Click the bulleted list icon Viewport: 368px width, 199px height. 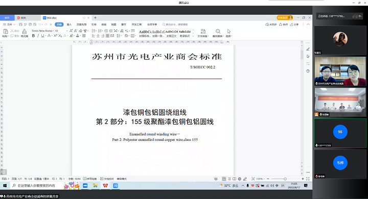coord(94,31)
